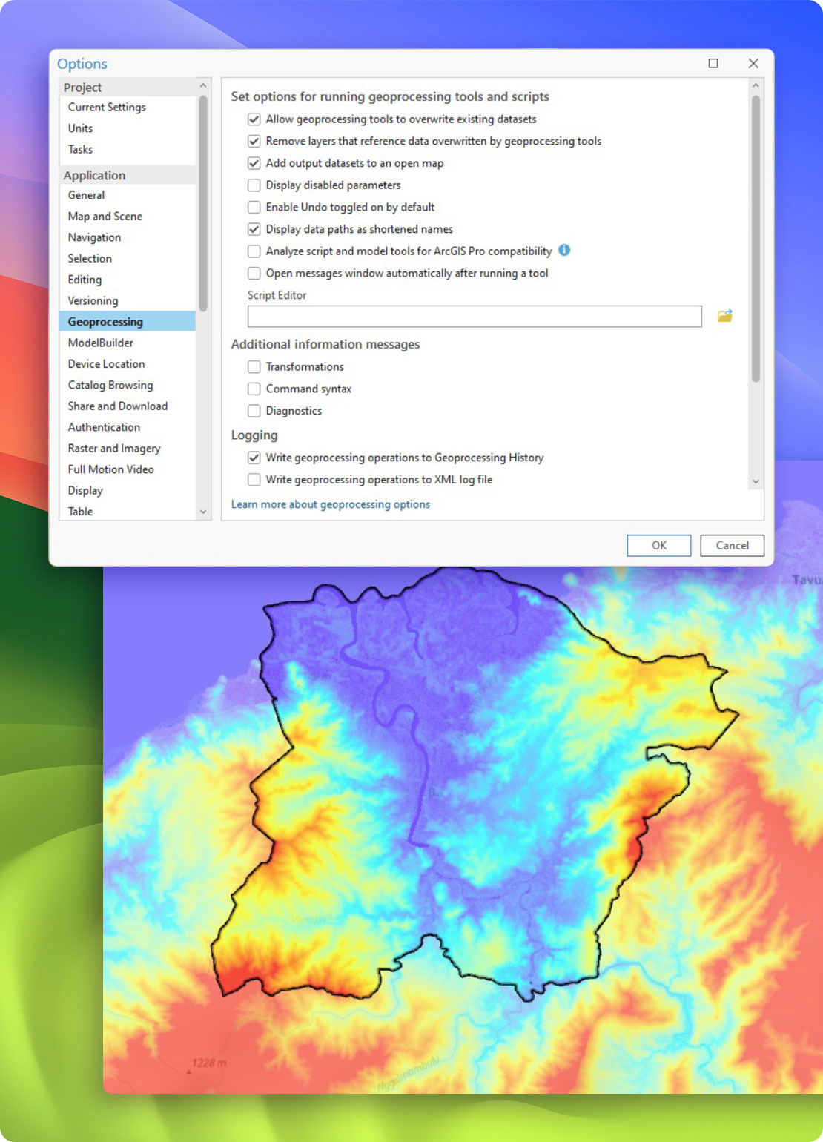Screen dimensions: 823x1142
Task: Enable Diagnostics messages
Action: 255,410
